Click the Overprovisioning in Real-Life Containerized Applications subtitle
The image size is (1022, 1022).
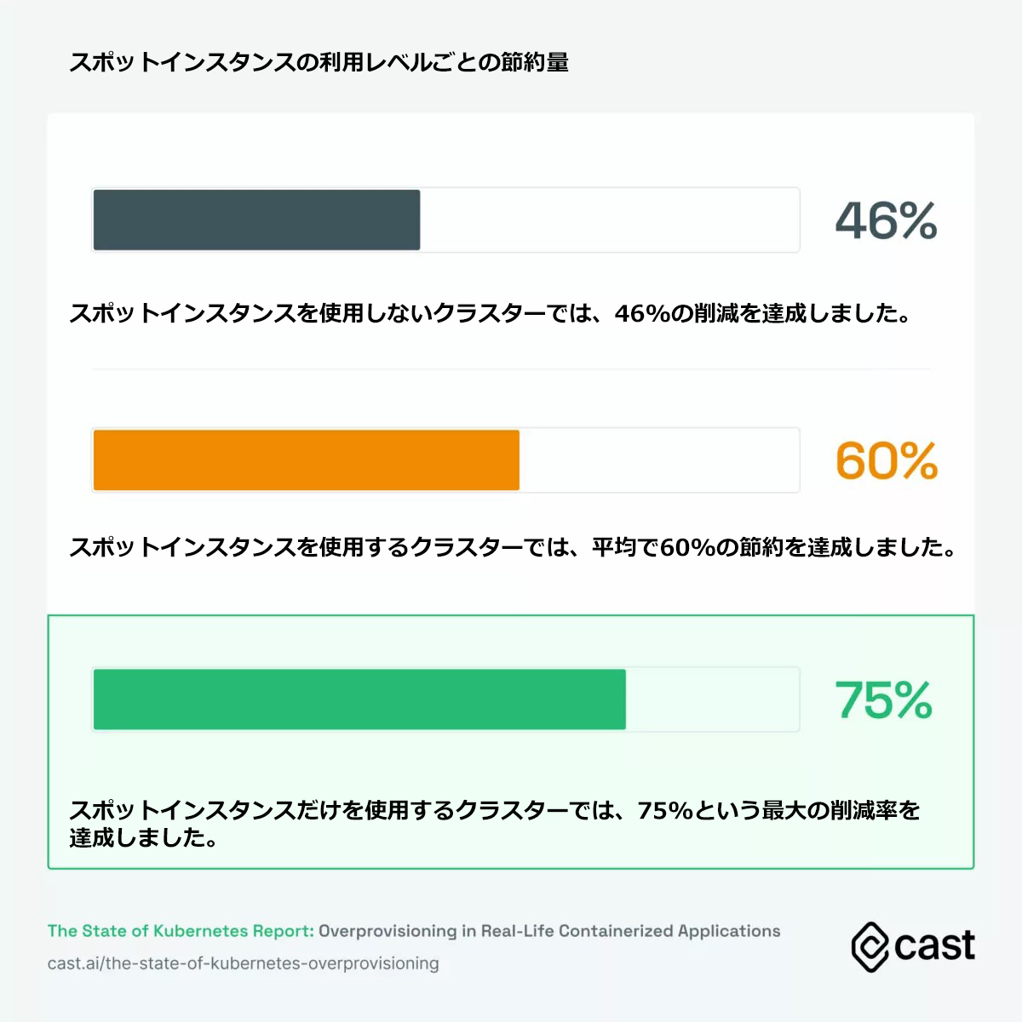[549, 931]
